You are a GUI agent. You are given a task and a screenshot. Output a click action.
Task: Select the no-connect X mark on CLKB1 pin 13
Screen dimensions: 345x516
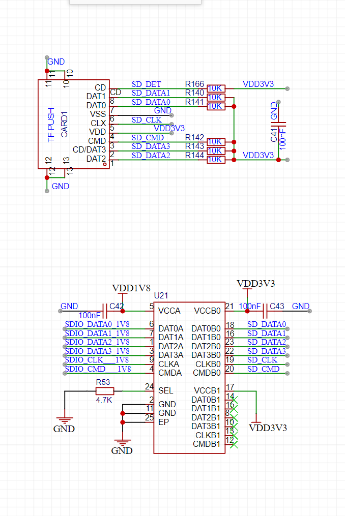click(x=234, y=436)
